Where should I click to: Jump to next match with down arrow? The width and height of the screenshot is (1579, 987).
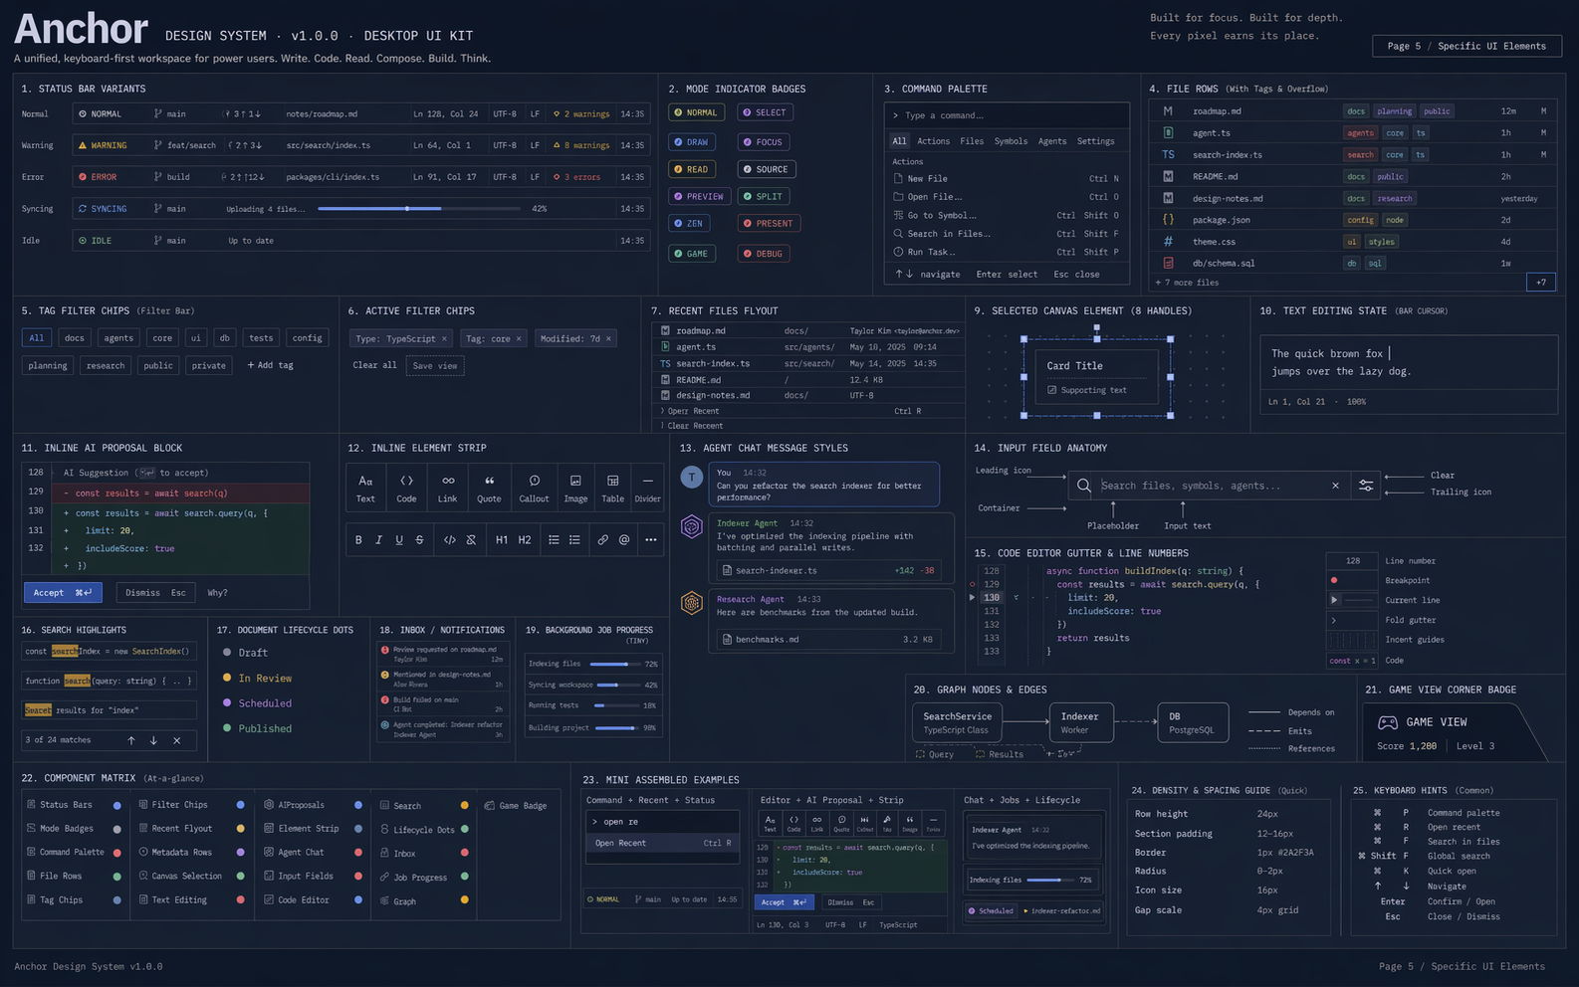pyautogui.click(x=153, y=740)
